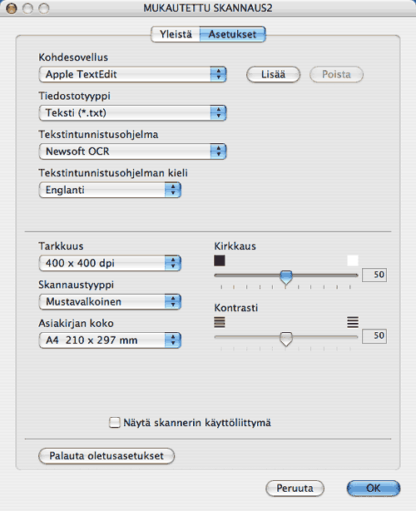Open the Kohdesovellus Apple TextEdit dropdown
The height and width of the screenshot is (511, 416).
132,74
